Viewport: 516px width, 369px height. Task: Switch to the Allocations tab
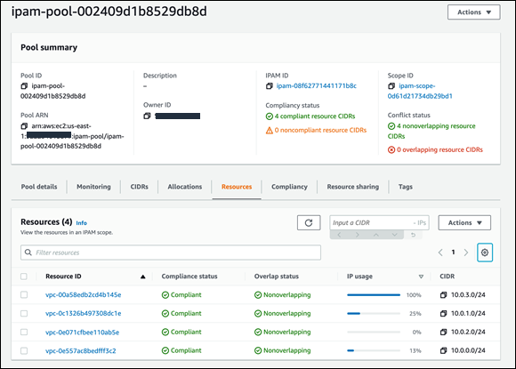pyautogui.click(x=185, y=187)
